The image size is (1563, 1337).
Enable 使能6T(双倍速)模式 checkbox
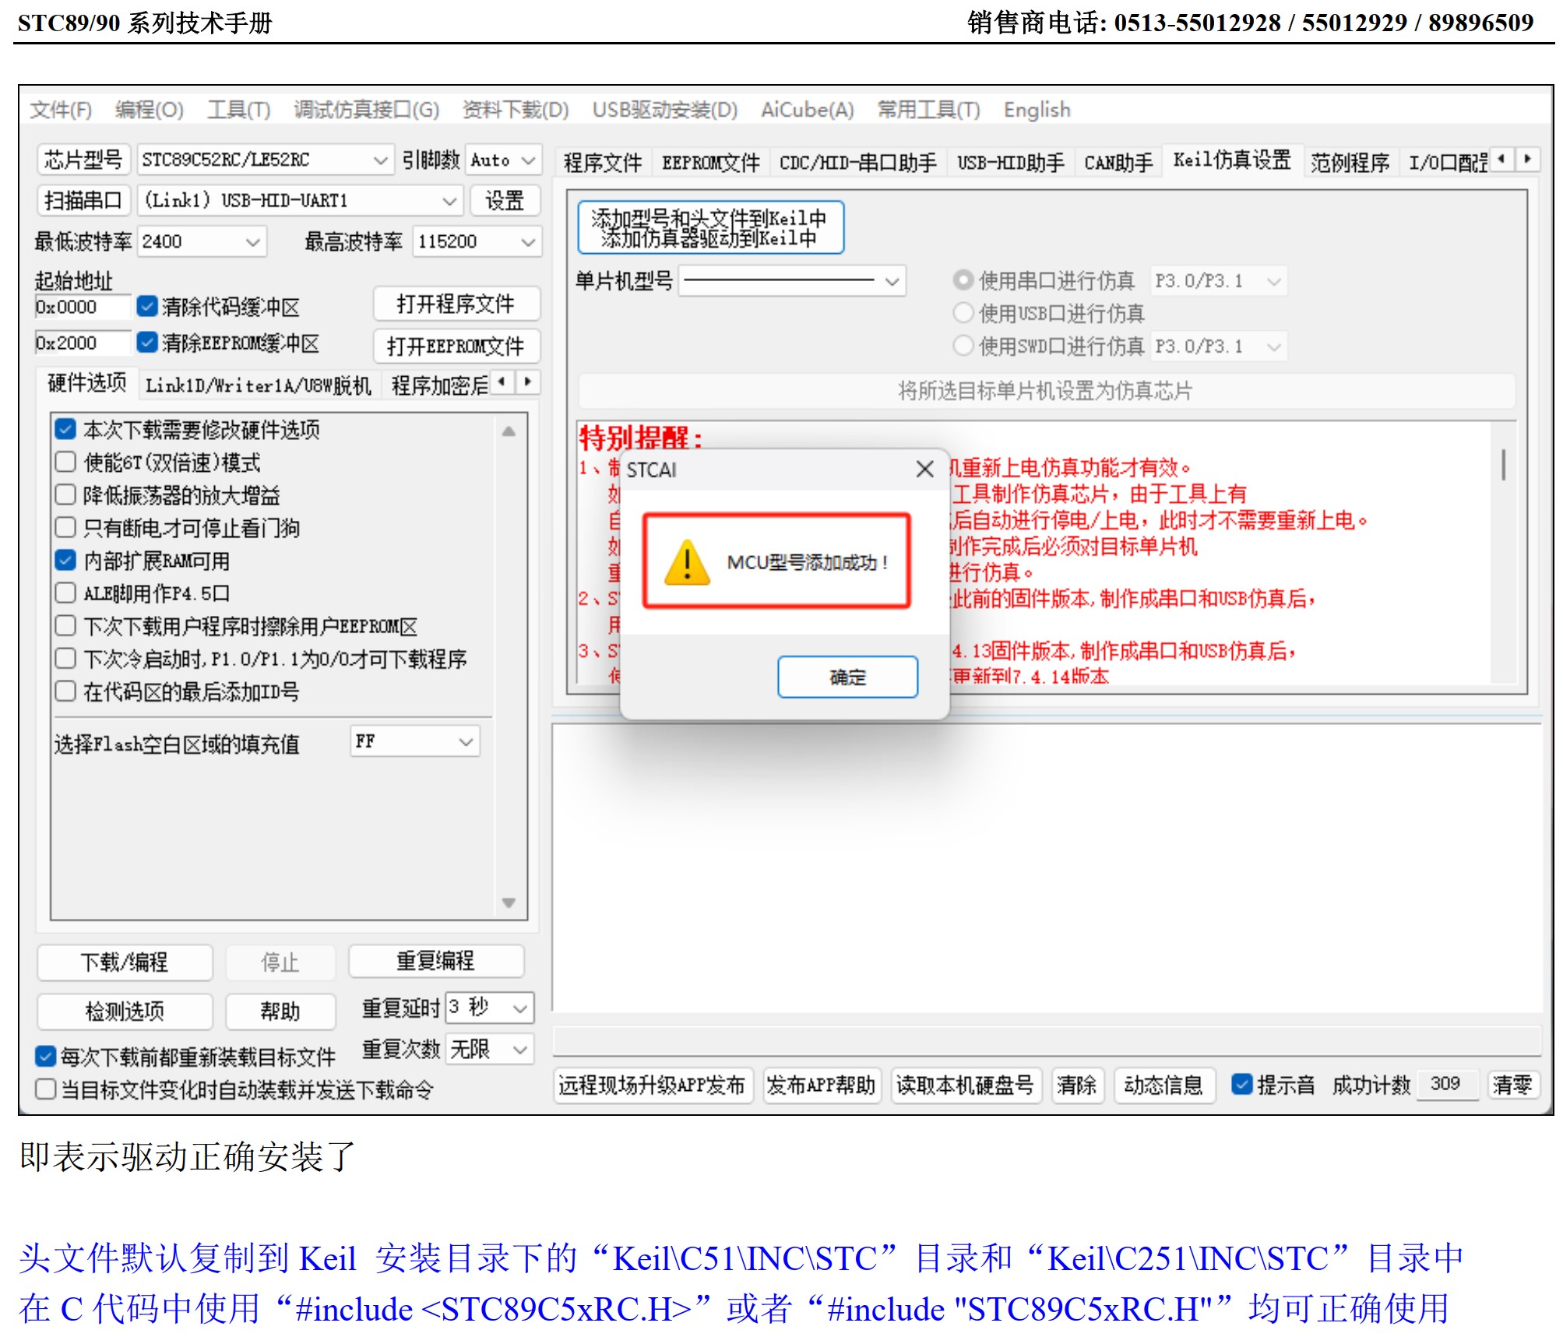tap(65, 462)
